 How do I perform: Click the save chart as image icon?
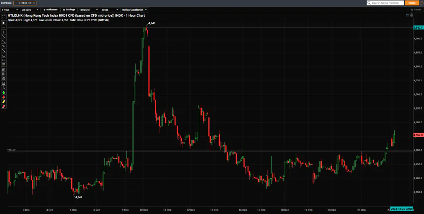pos(407,15)
